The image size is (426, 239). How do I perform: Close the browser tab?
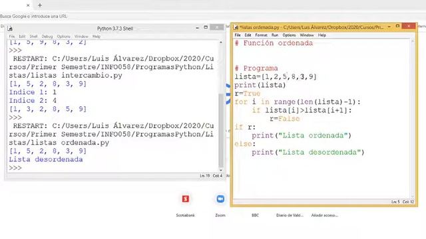28,5
